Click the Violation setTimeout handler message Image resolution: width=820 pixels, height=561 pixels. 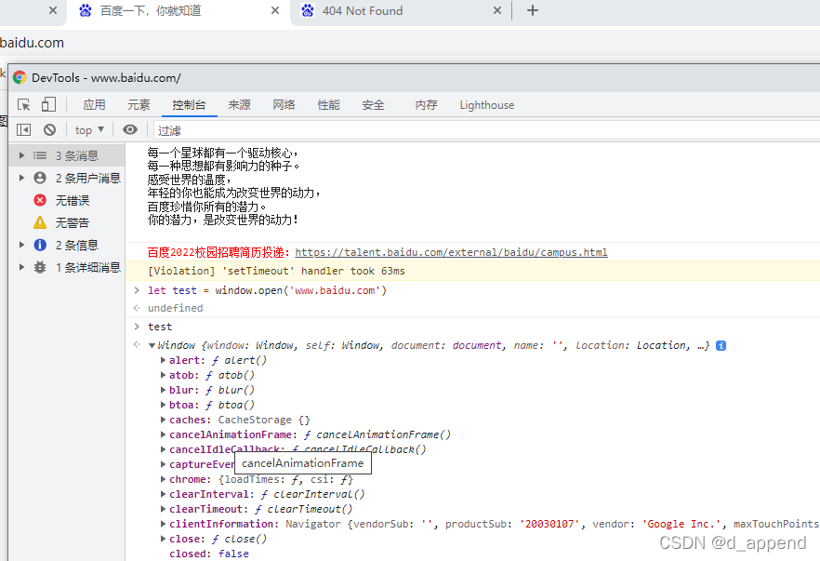(x=276, y=271)
